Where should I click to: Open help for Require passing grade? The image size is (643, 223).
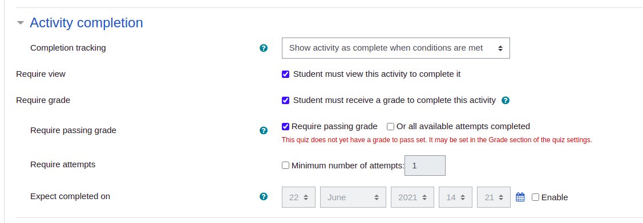tap(264, 130)
